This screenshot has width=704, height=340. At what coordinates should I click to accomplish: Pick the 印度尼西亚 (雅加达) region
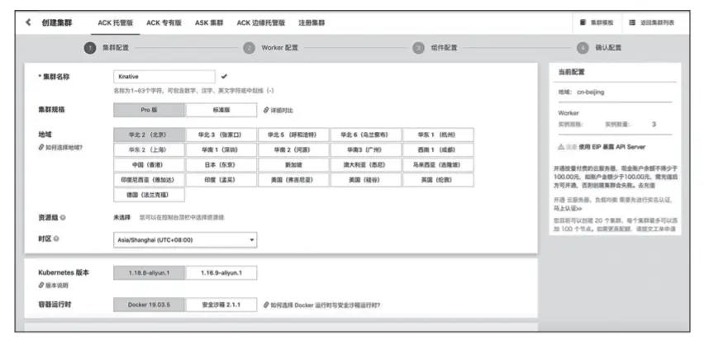(149, 180)
